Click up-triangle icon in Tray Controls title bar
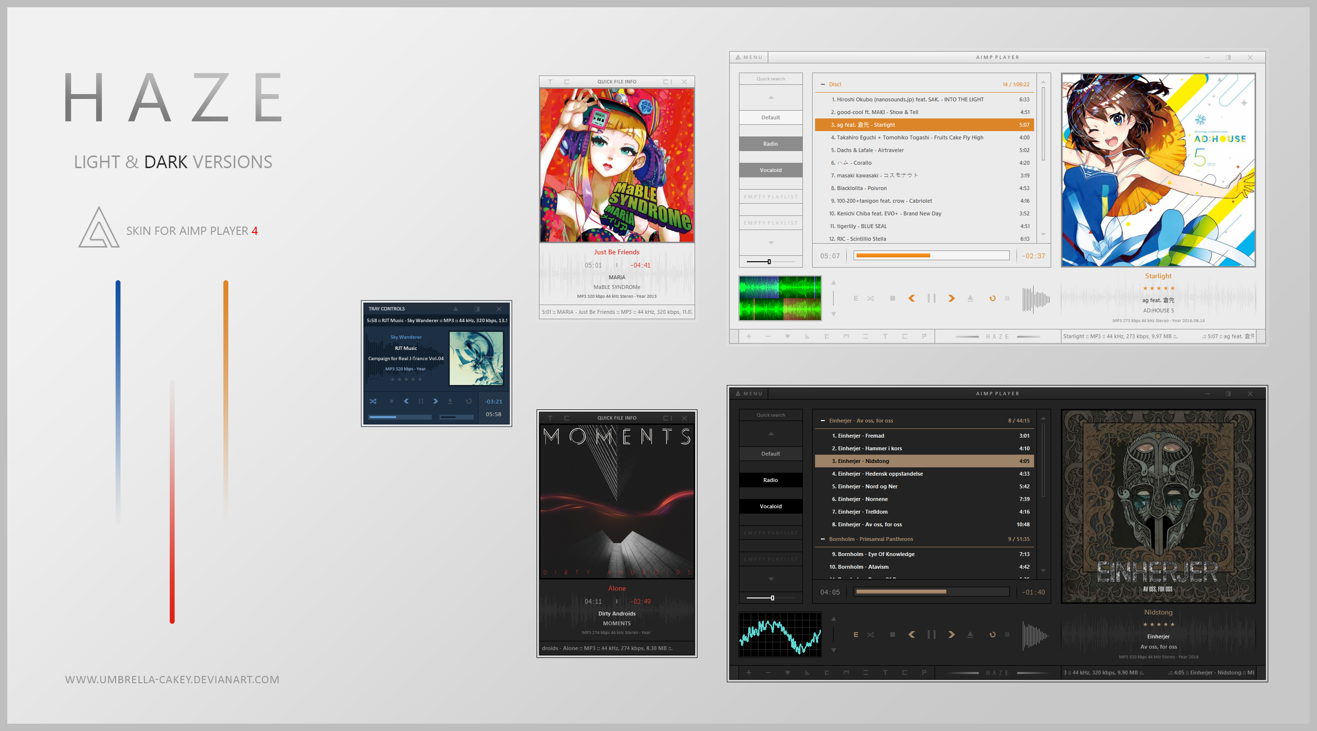This screenshot has width=1317, height=731. [455, 308]
